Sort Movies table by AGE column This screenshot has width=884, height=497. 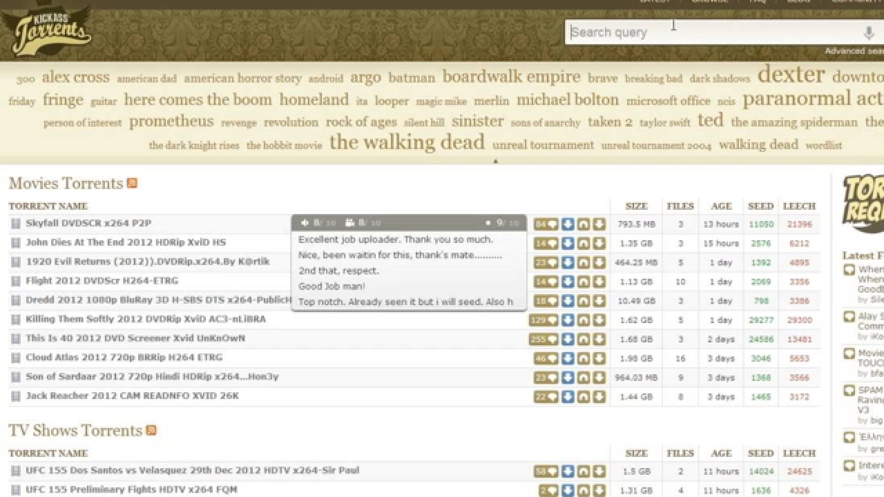(721, 206)
